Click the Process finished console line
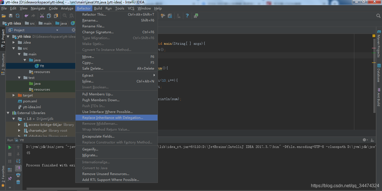 point(51,165)
